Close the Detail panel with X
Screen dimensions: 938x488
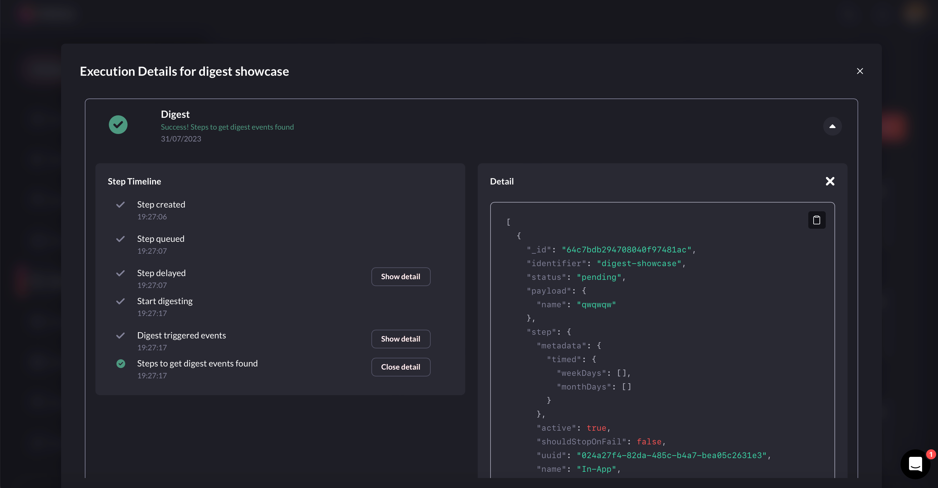829,181
